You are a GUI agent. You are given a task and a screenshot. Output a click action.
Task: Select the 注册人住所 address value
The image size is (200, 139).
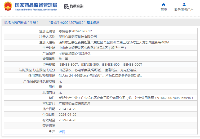(x=114, y=42)
